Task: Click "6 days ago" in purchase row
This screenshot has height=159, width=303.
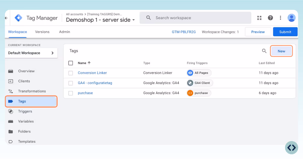Action: coord(268,93)
